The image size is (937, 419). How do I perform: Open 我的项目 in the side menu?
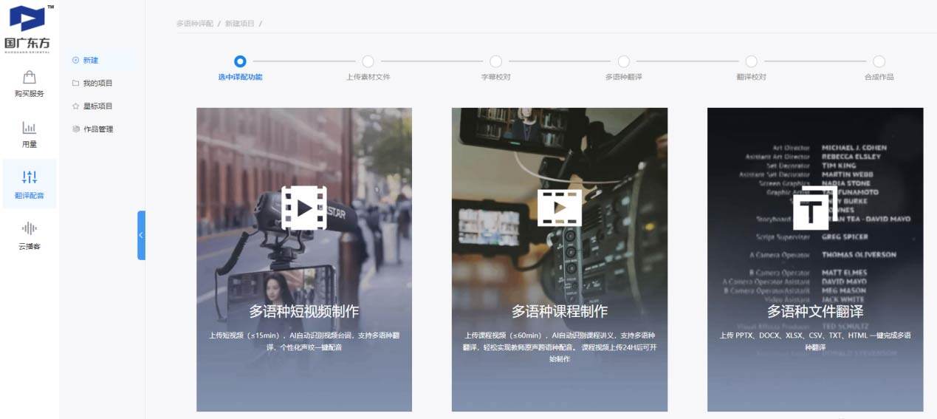pyautogui.click(x=97, y=84)
